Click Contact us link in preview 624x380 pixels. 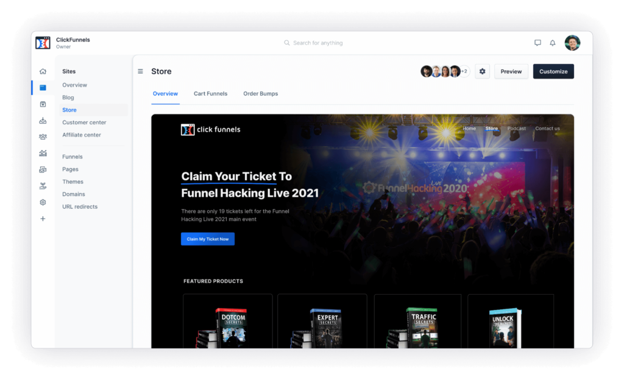pos(547,128)
